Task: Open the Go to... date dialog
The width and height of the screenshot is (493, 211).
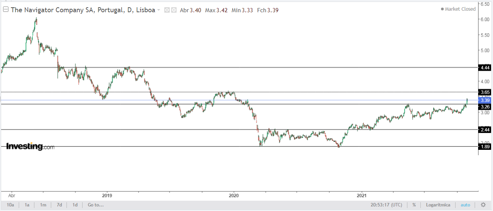Action: (96, 205)
